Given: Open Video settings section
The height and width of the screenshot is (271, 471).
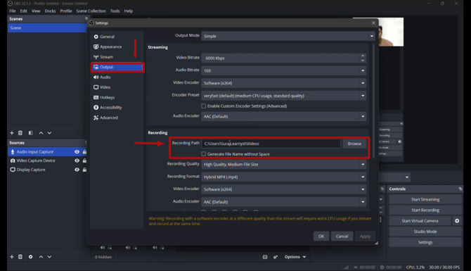Looking at the screenshot, I should [102, 87].
